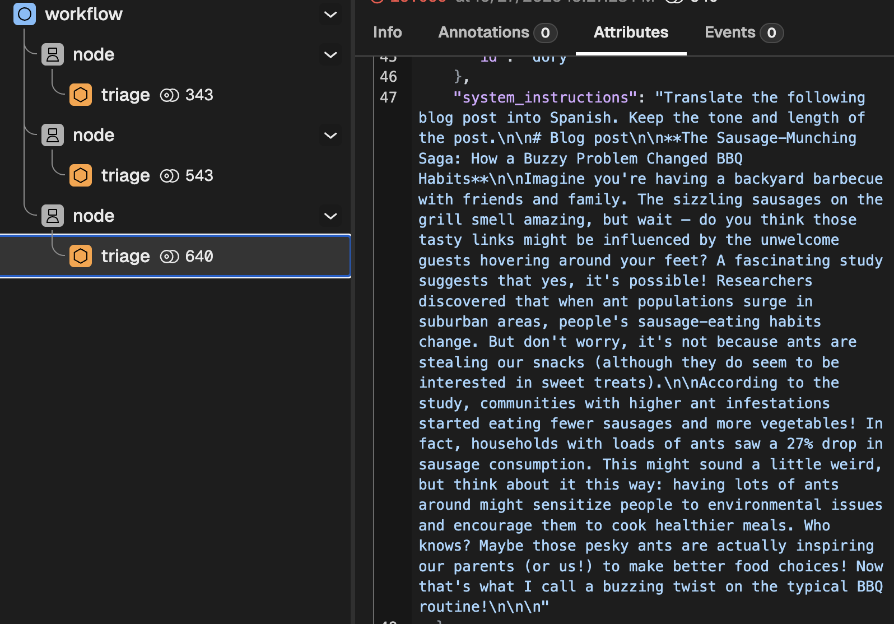The image size is (894, 624).
Task: Click the node icon above triage 640
Action: [53, 216]
